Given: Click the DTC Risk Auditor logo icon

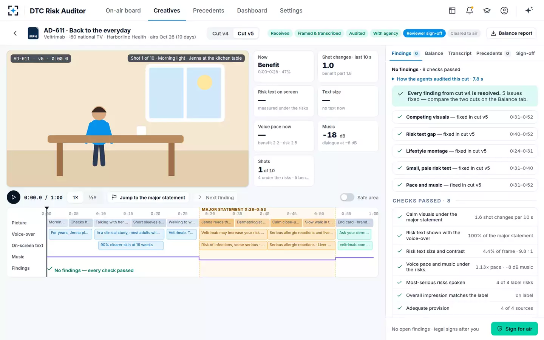Looking at the screenshot, I should click(x=13, y=11).
